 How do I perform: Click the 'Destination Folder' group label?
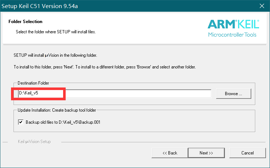33,83
